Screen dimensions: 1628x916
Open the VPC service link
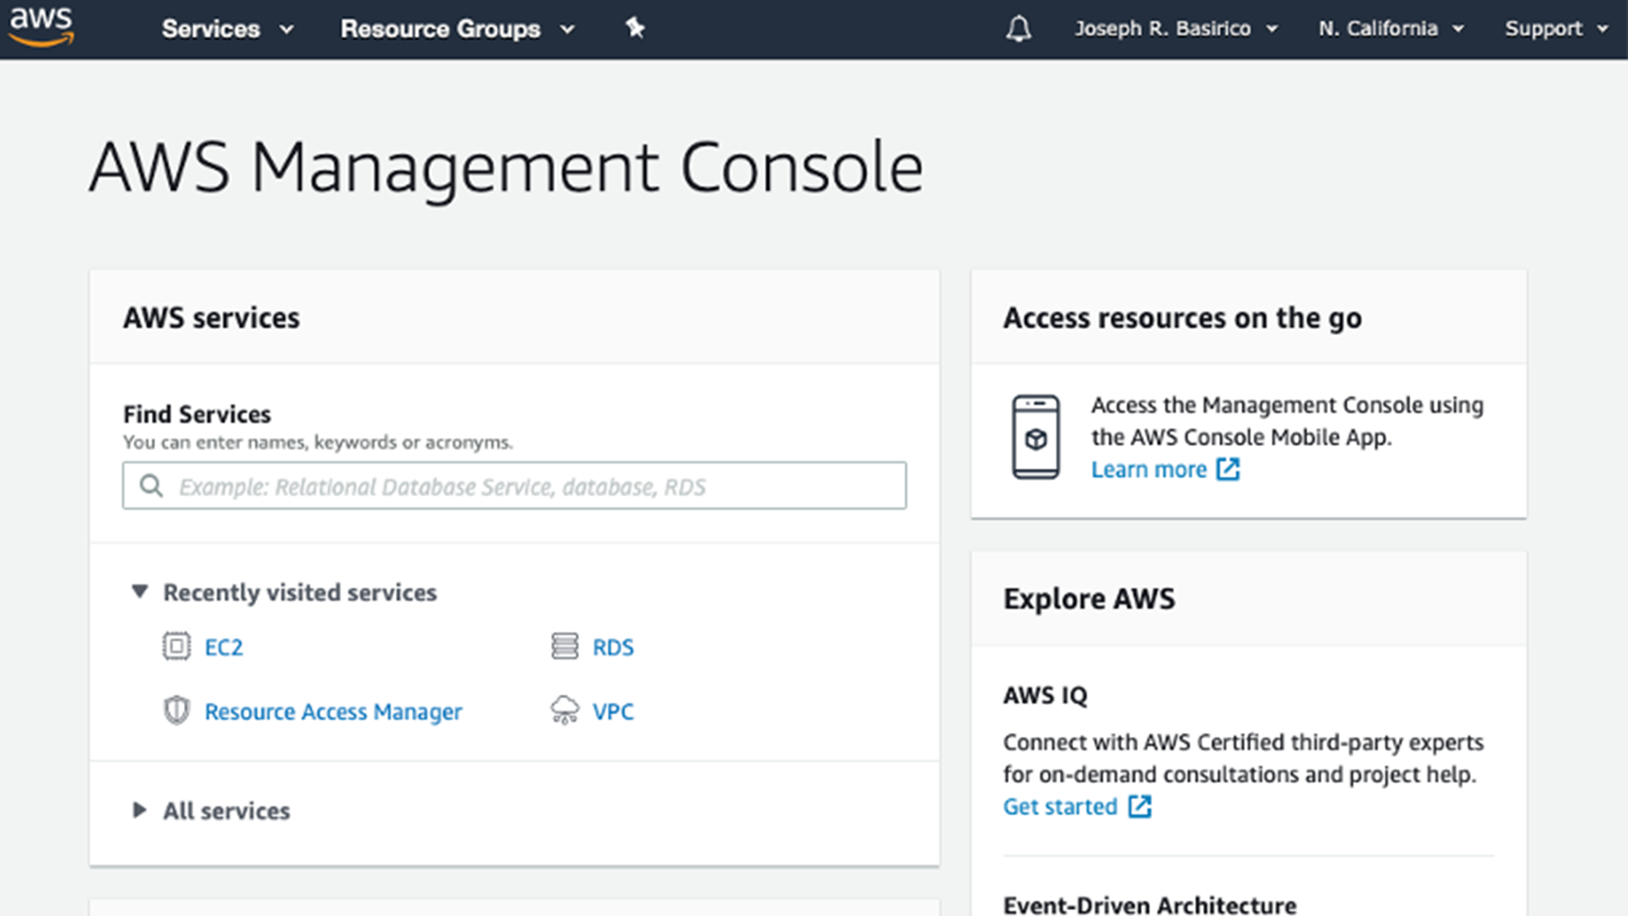pyautogui.click(x=613, y=712)
